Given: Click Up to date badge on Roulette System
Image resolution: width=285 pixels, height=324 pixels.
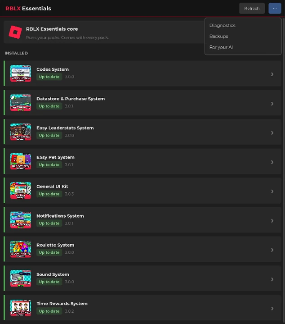Looking at the screenshot, I should click(x=49, y=252).
